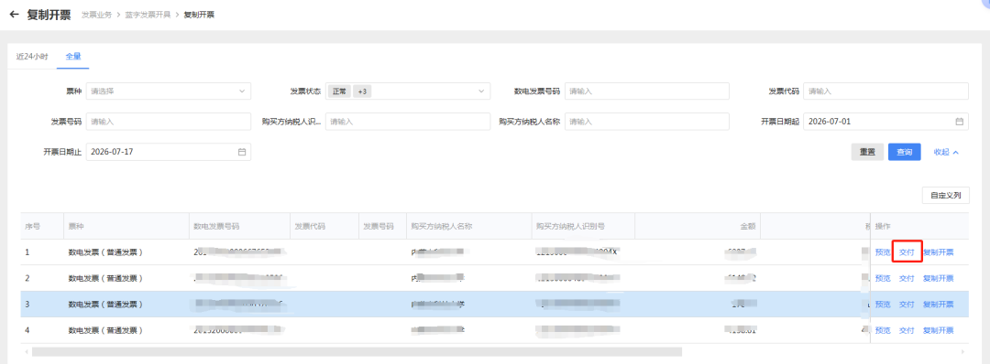Screen dimensions: 990x364
Task: Click 交付 link in row 2
Action: [907, 278]
